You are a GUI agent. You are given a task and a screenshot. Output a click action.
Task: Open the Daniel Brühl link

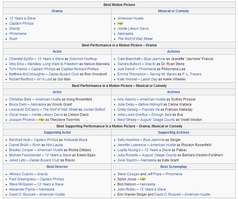[x=19, y=145]
